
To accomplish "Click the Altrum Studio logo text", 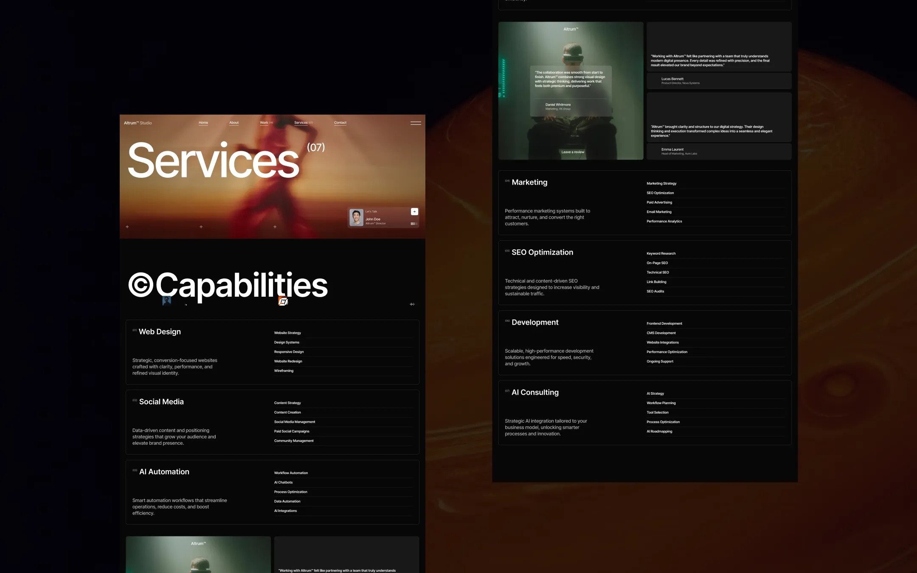I will click(x=138, y=123).
